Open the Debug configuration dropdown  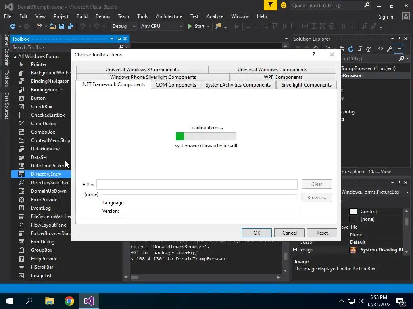point(123,26)
